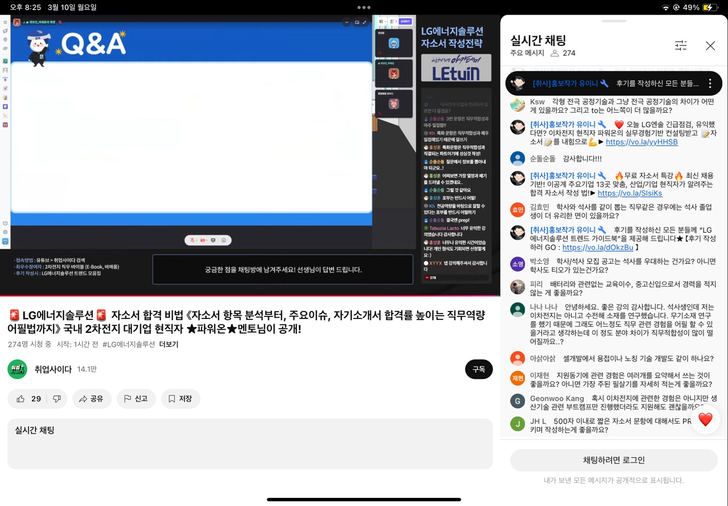Expand description with 더보기
The width and height of the screenshot is (728, 506).
click(x=168, y=344)
